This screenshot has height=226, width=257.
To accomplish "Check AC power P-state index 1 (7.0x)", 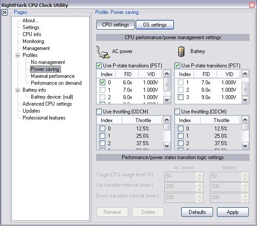I will tap(103, 90).
